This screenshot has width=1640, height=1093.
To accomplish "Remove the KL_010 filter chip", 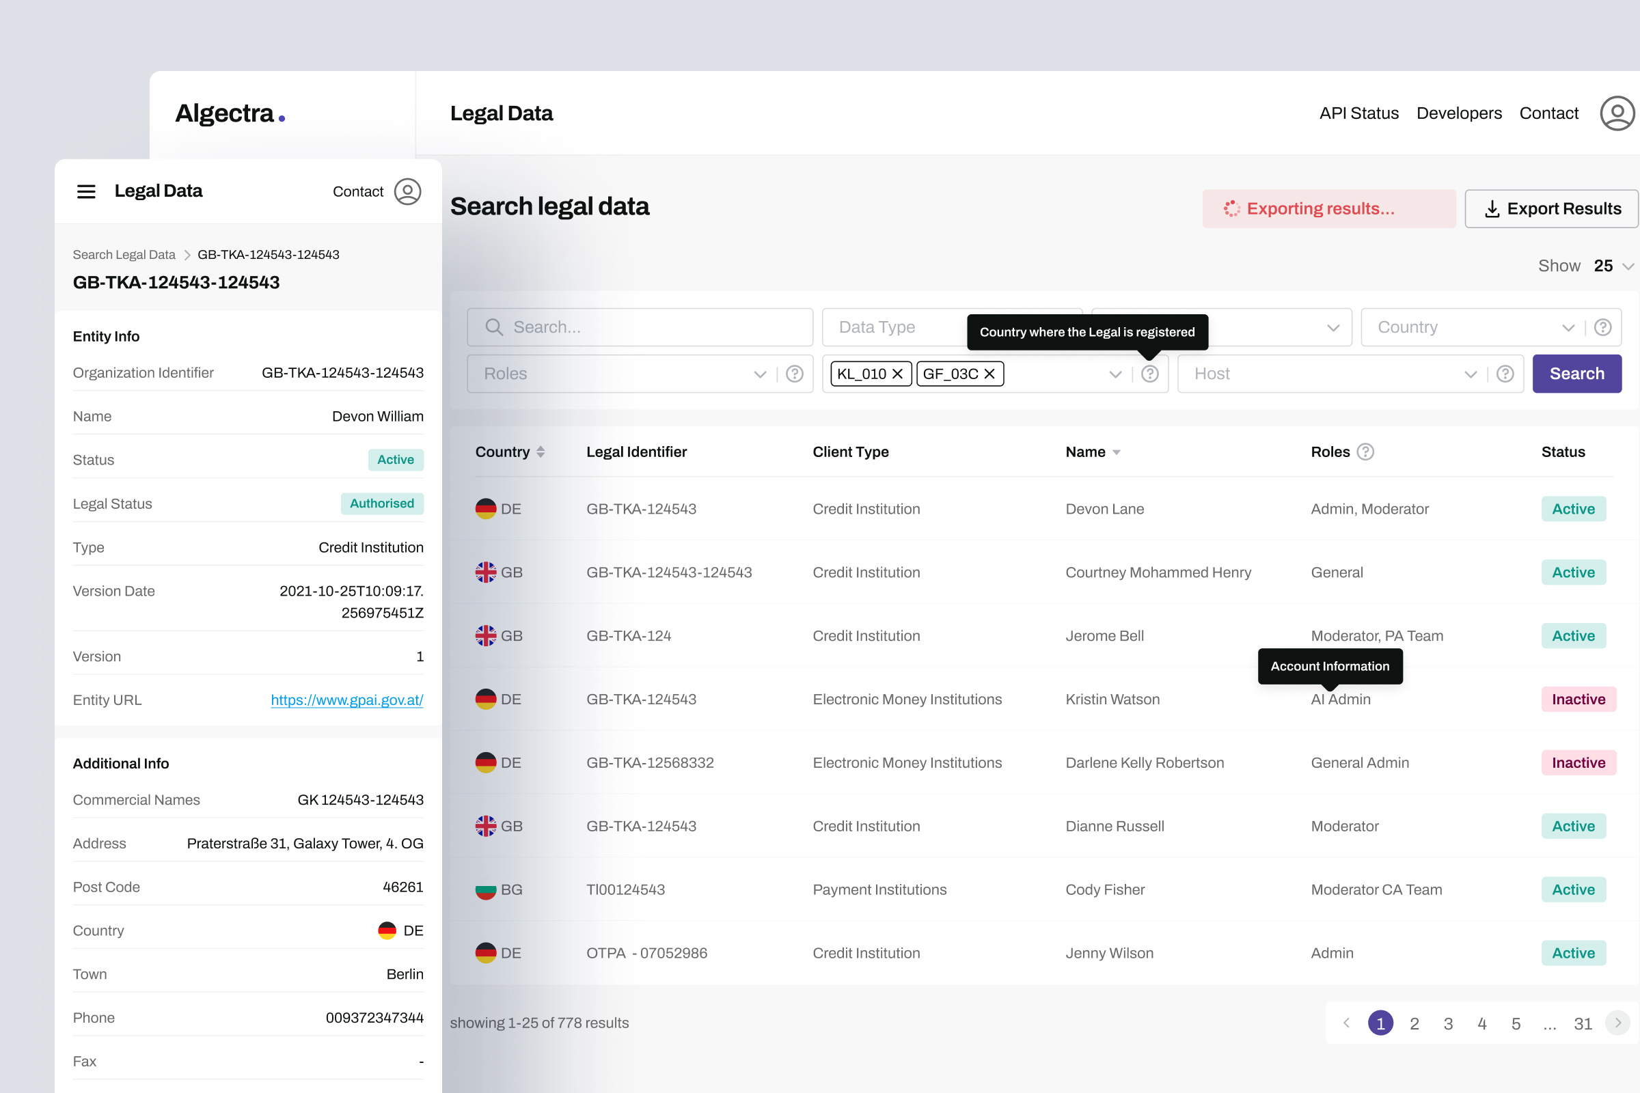I will [898, 374].
